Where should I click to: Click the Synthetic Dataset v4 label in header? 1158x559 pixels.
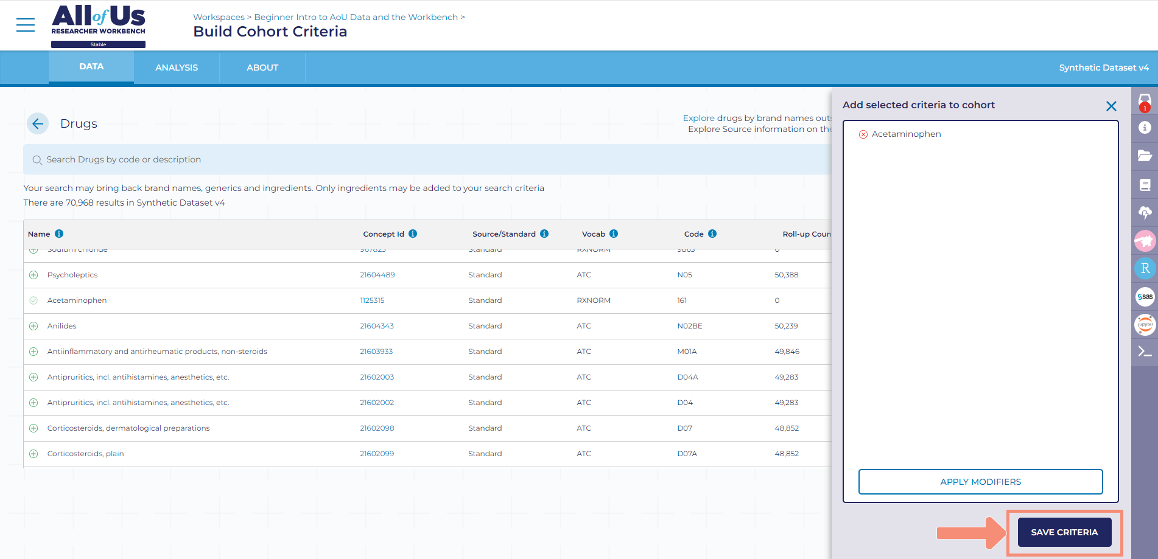tap(1104, 68)
